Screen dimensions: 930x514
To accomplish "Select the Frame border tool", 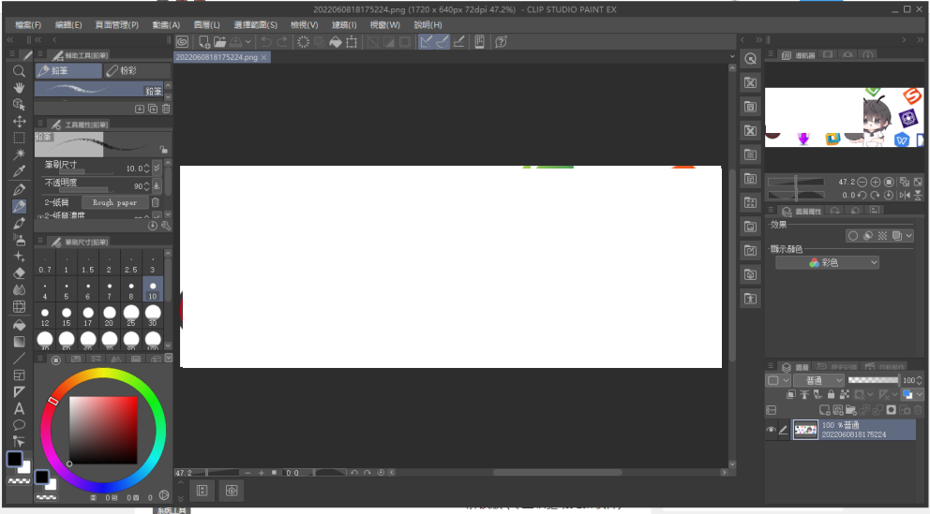I will pos(19,375).
